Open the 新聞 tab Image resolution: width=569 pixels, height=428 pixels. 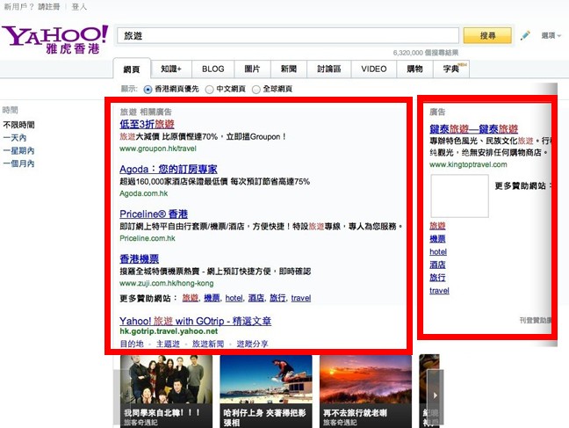(x=289, y=69)
